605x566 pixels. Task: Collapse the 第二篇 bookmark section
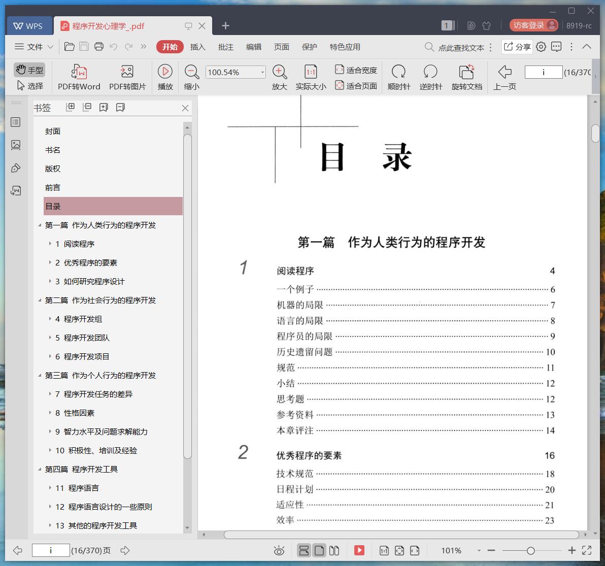[x=40, y=300]
